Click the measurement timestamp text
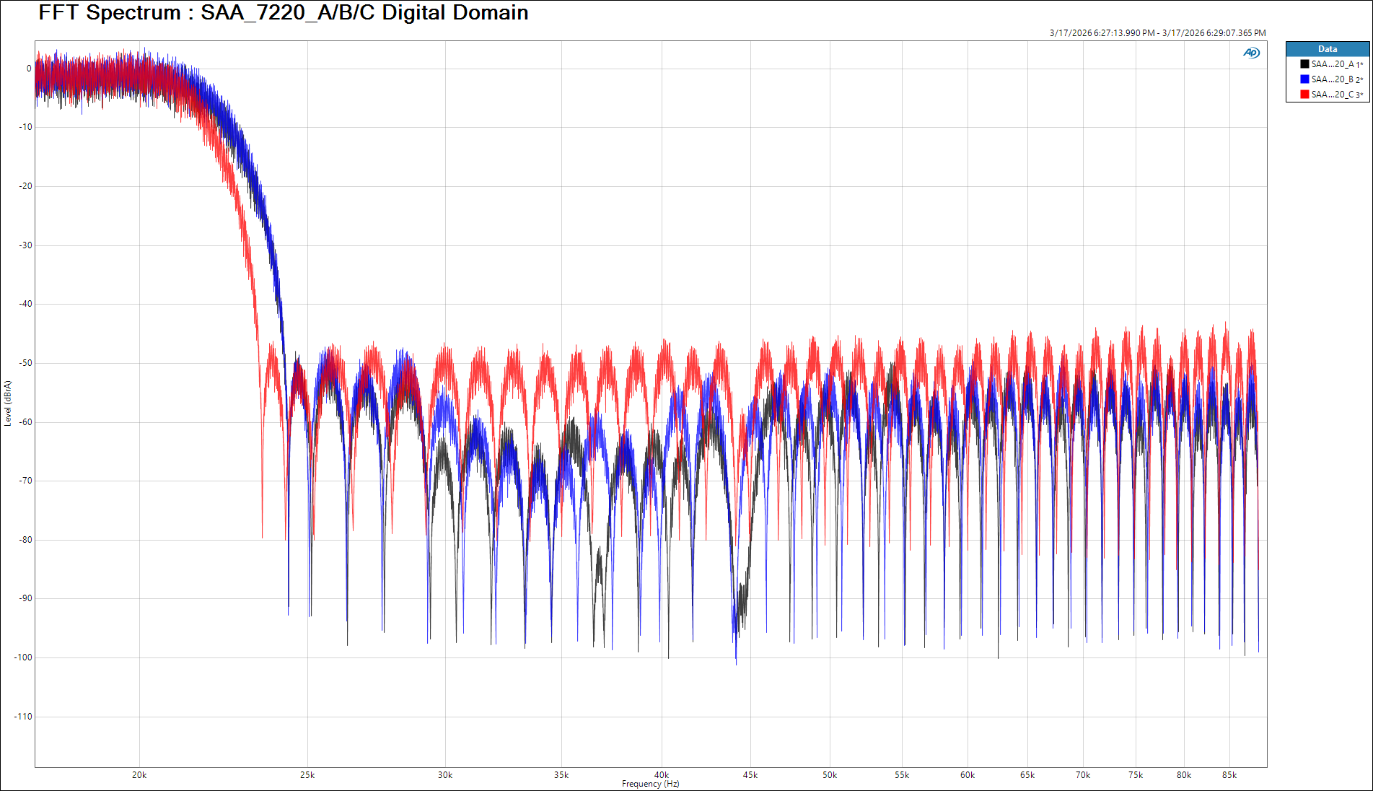The image size is (1373, 791). (x=1157, y=33)
